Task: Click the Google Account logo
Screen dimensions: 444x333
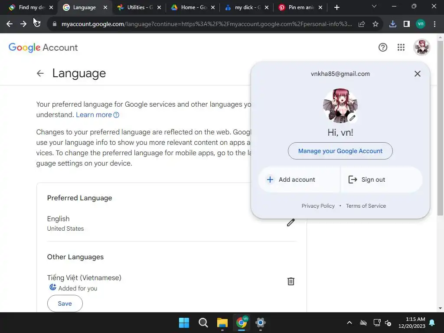Action: click(43, 48)
